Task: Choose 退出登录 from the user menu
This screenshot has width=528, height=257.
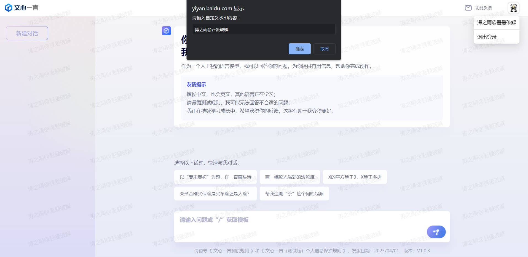Action: pos(496,37)
